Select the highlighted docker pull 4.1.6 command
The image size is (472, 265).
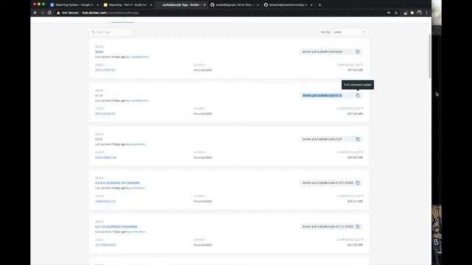click(322, 96)
